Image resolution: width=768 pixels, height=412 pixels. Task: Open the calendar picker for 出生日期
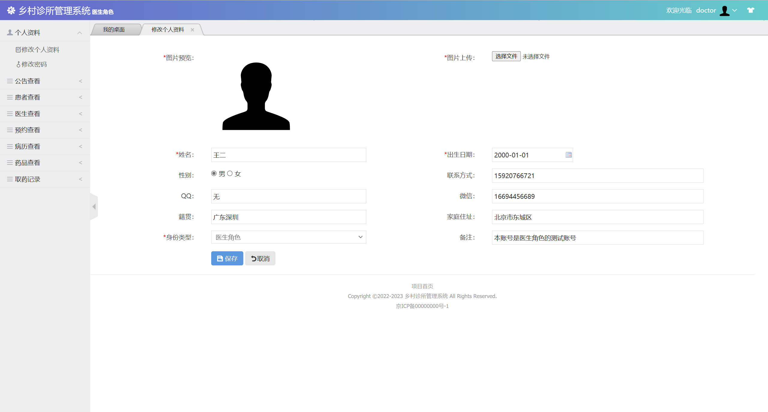(568, 155)
